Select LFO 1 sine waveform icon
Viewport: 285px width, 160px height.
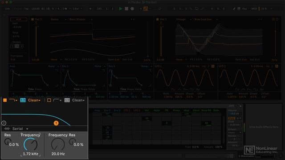(173, 89)
